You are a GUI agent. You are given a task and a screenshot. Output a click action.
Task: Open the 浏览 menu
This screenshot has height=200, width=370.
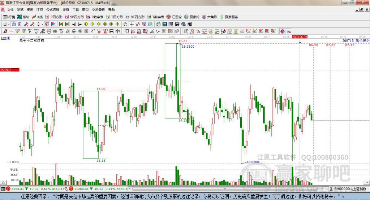tap(20, 10)
